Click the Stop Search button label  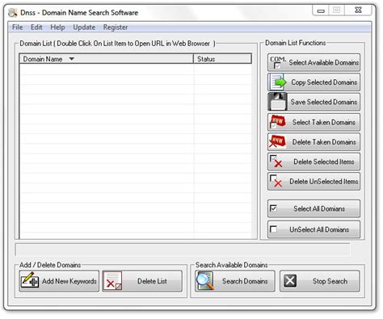330,281
